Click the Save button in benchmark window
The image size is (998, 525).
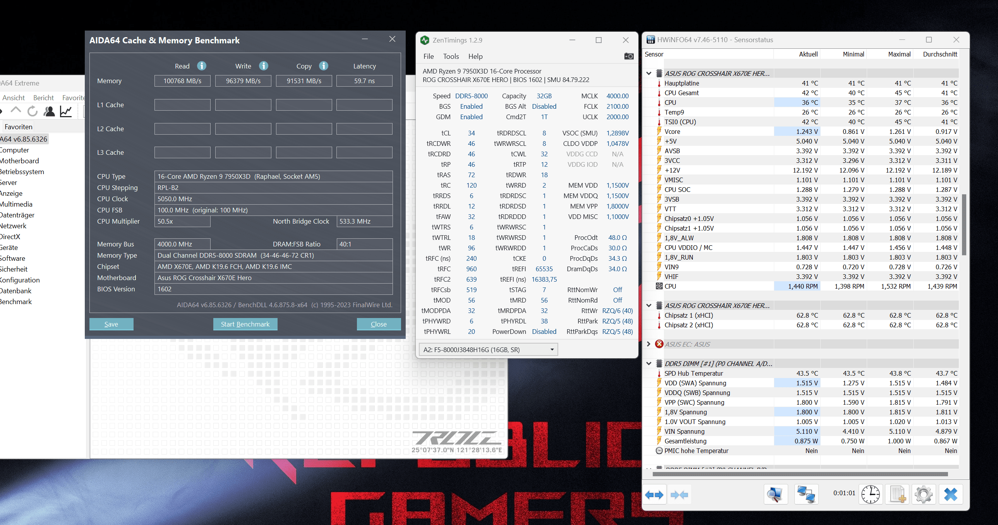(111, 324)
